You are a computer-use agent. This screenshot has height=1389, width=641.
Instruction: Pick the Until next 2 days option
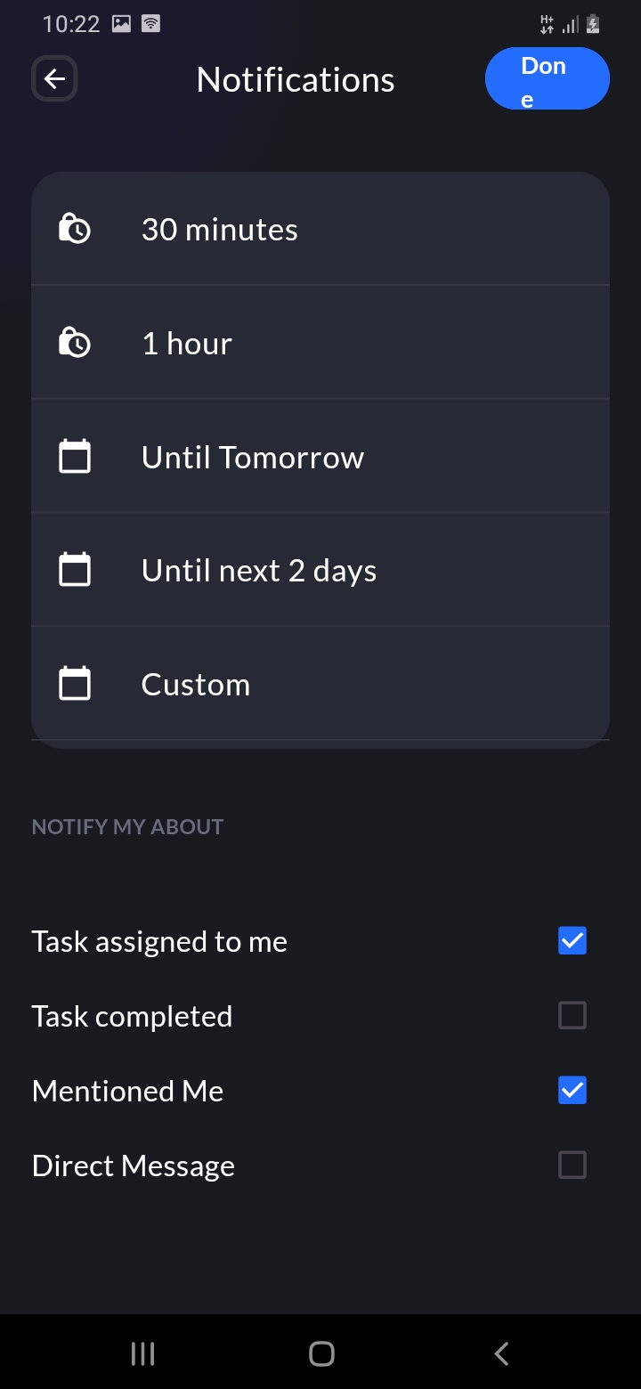(259, 571)
